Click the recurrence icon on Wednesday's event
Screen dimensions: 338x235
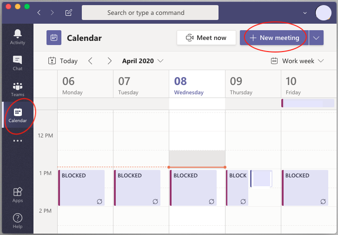pyautogui.click(x=212, y=202)
